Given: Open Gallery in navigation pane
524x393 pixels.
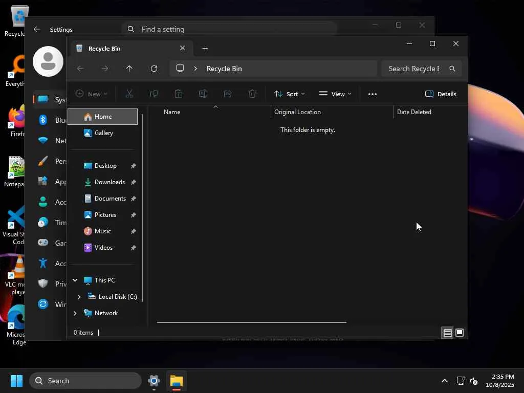Looking at the screenshot, I should click(x=102, y=133).
